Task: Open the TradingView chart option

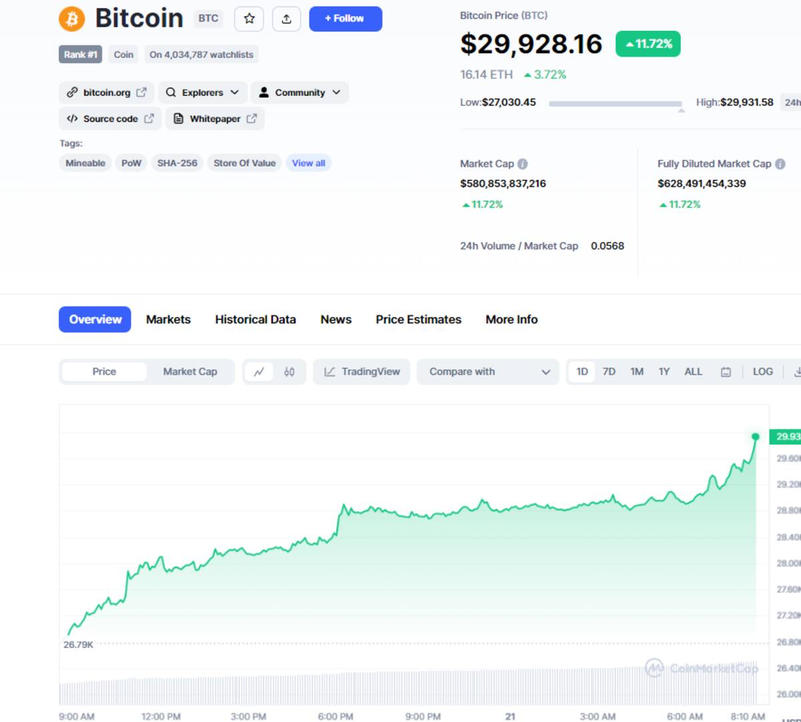Action: click(x=362, y=372)
